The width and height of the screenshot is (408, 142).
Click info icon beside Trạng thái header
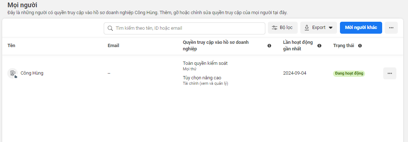tap(360, 46)
